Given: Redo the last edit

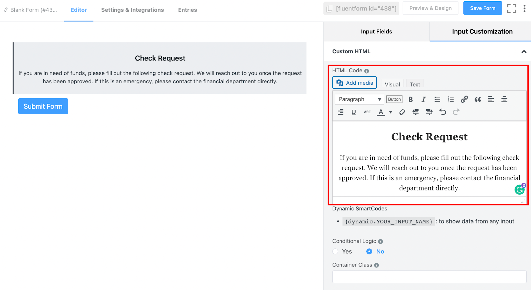Looking at the screenshot, I should coord(456,112).
